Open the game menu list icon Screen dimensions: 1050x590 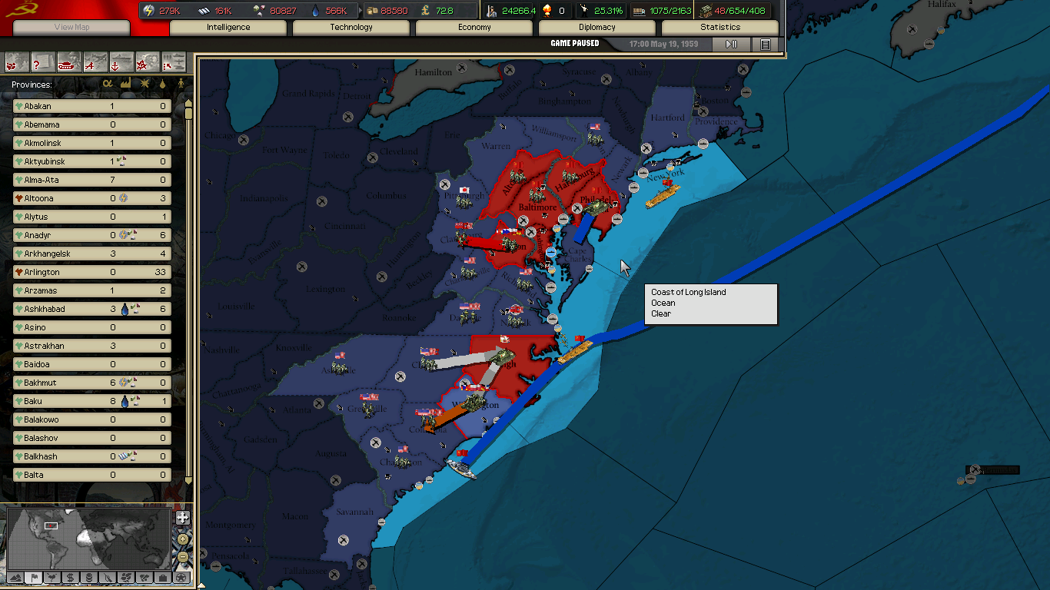tap(765, 45)
